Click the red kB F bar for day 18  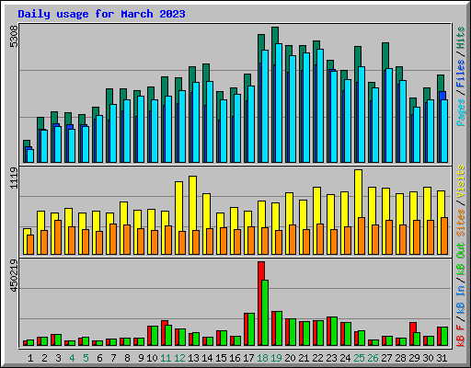click(x=260, y=304)
